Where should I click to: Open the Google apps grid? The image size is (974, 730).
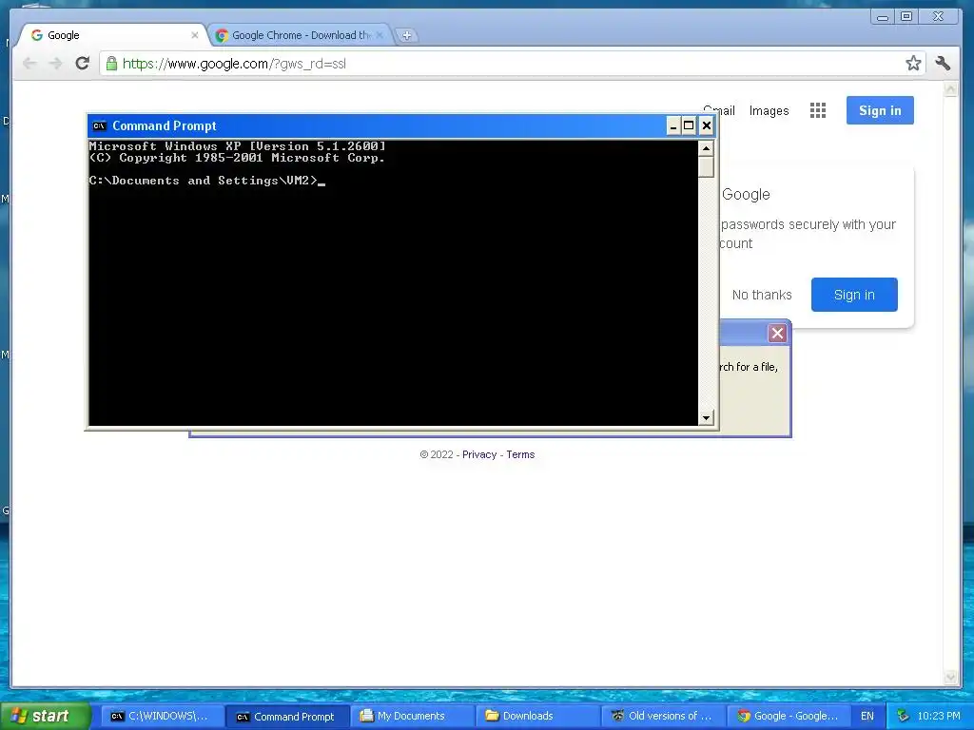point(817,110)
